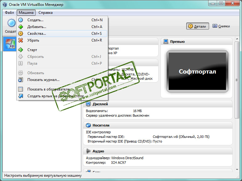Click the scrollbar down arrow in details pane
242x181 pixels.
(237, 170)
